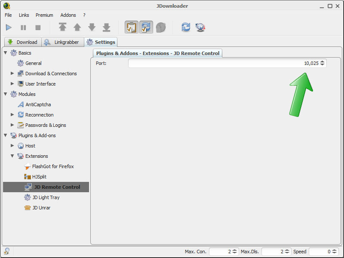
Task: Select JD Remote Control extension
Action: 46,187
